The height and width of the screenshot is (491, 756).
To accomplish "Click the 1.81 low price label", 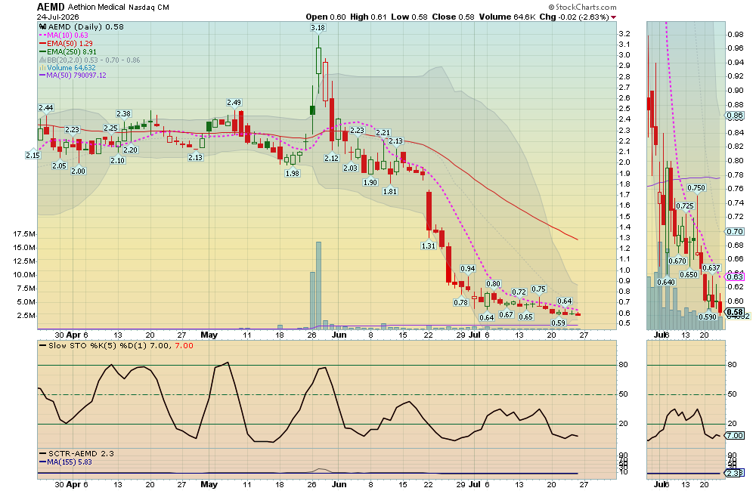I will [x=389, y=191].
